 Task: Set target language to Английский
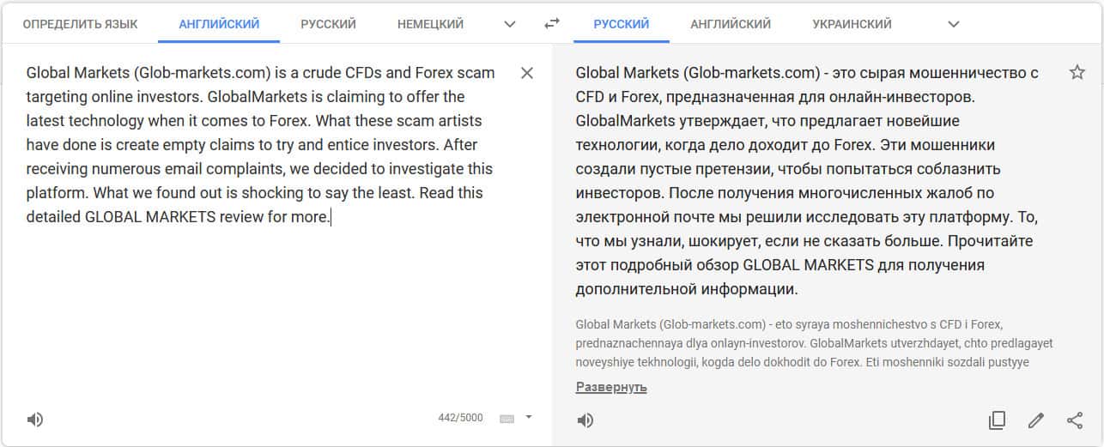(731, 24)
